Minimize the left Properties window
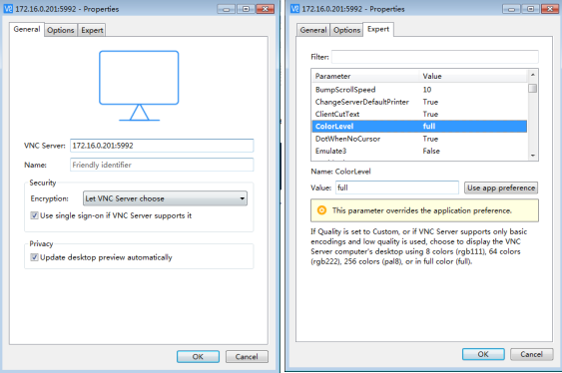This screenshot has width=562, height=373. (227, 9)
